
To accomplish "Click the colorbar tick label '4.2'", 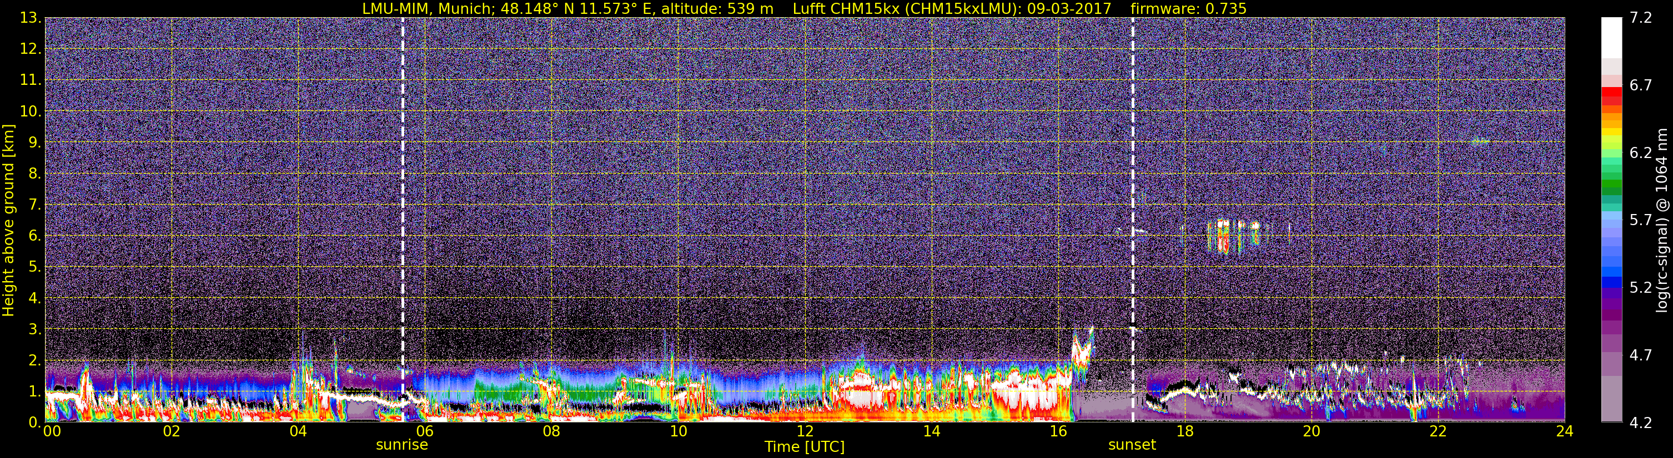I will click(1641, 423).
